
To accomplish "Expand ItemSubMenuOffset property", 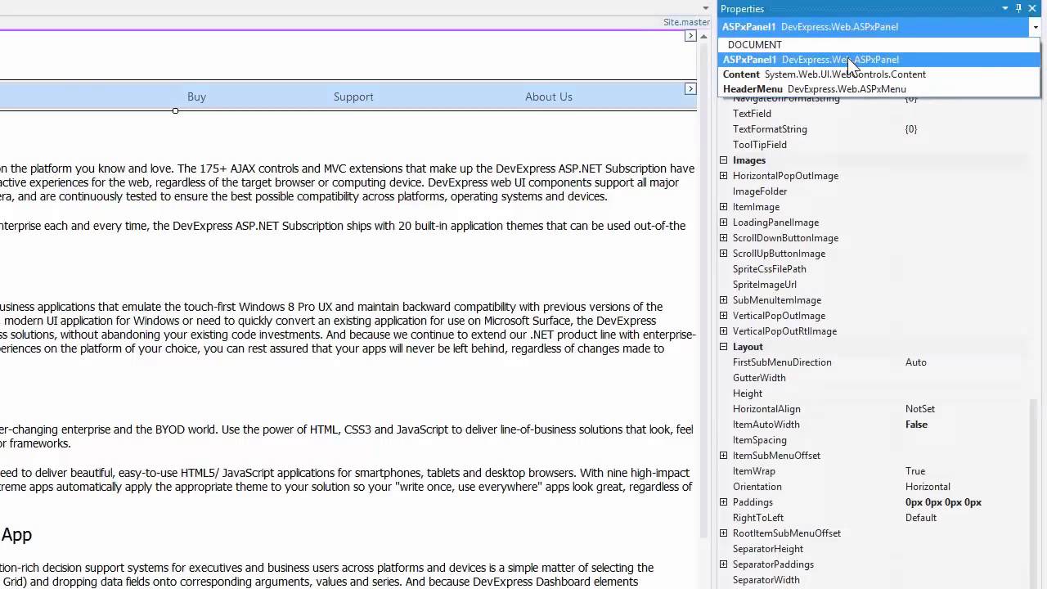I will (x=723, y=456).
